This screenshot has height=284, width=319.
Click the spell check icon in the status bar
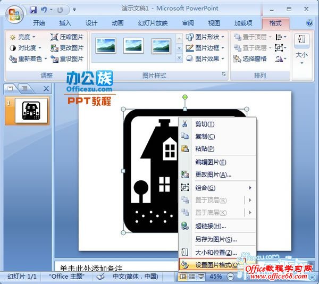(x=100, y=277)
